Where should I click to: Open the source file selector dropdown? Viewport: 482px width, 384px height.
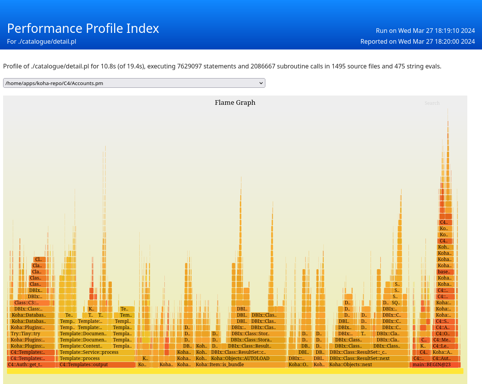tap(134, 83)
